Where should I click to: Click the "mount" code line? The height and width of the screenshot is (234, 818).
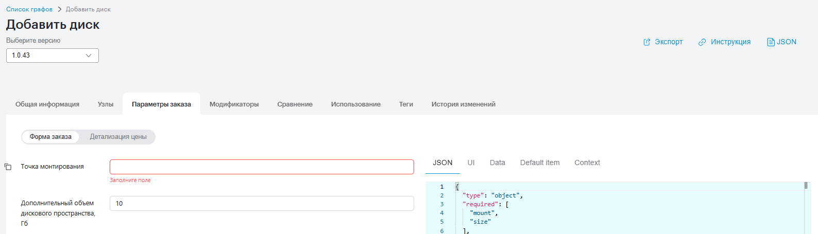coord(484,213)
